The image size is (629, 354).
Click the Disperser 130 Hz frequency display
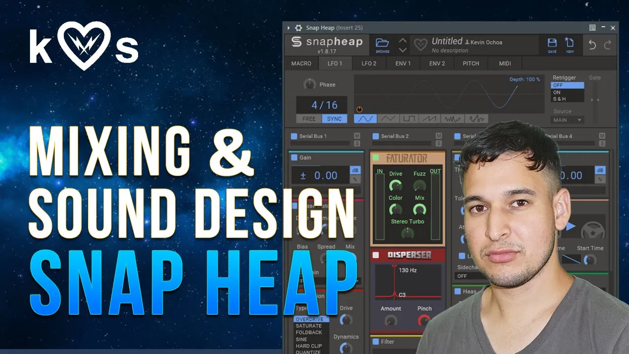coord(408,270)
